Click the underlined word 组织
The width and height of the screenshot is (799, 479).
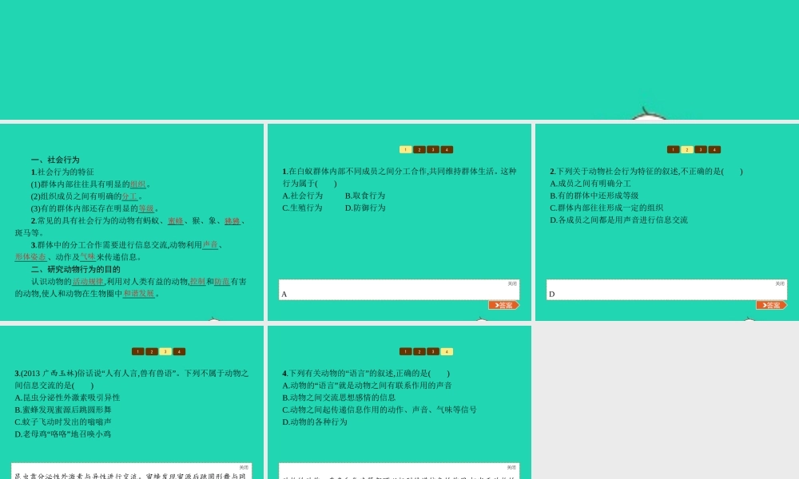137,184
